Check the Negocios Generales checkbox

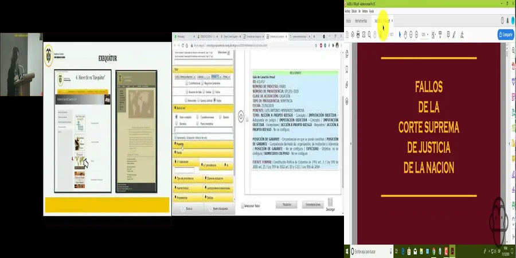[202, 83]
